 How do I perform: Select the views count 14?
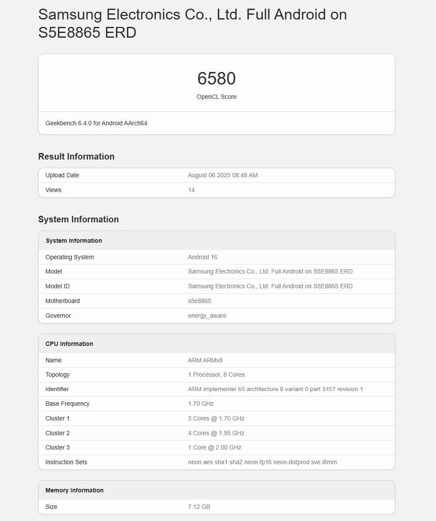click(191, 190)
